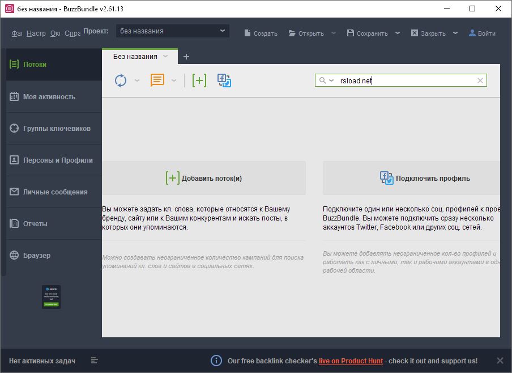Viewport: 512px width, 373px height.
Task: Expand the refresh button dropdown arrow
Action: tap(137, 80)
